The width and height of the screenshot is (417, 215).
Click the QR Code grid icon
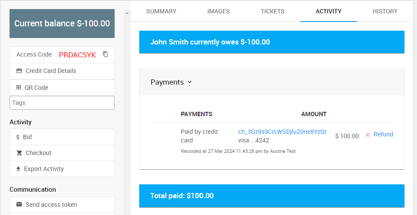19,88
